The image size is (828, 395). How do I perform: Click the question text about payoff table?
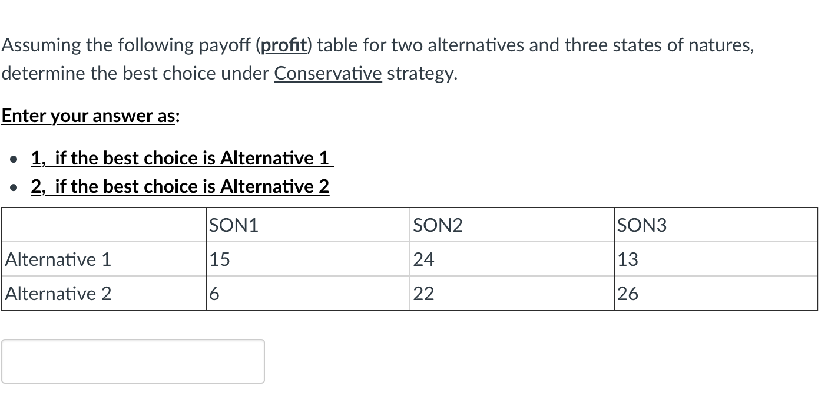tap(377, 59)
